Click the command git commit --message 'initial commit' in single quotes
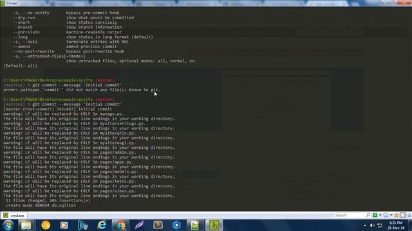Viewport: 412px width, 231px height. point(77,85)
